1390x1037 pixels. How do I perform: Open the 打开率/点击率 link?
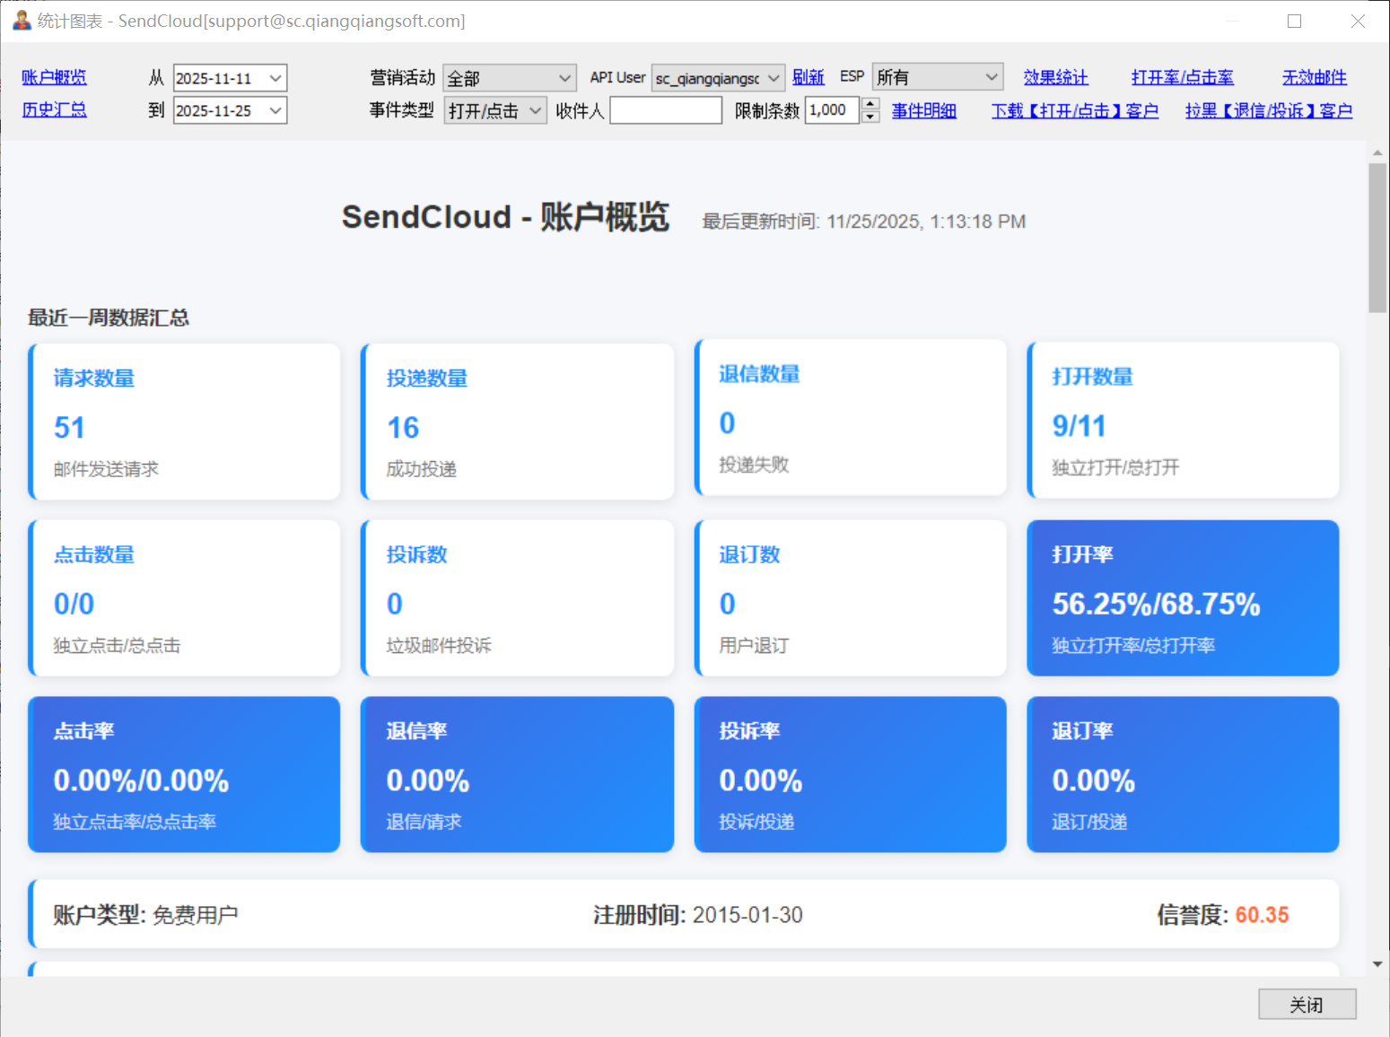click(x=1182, y=78)
